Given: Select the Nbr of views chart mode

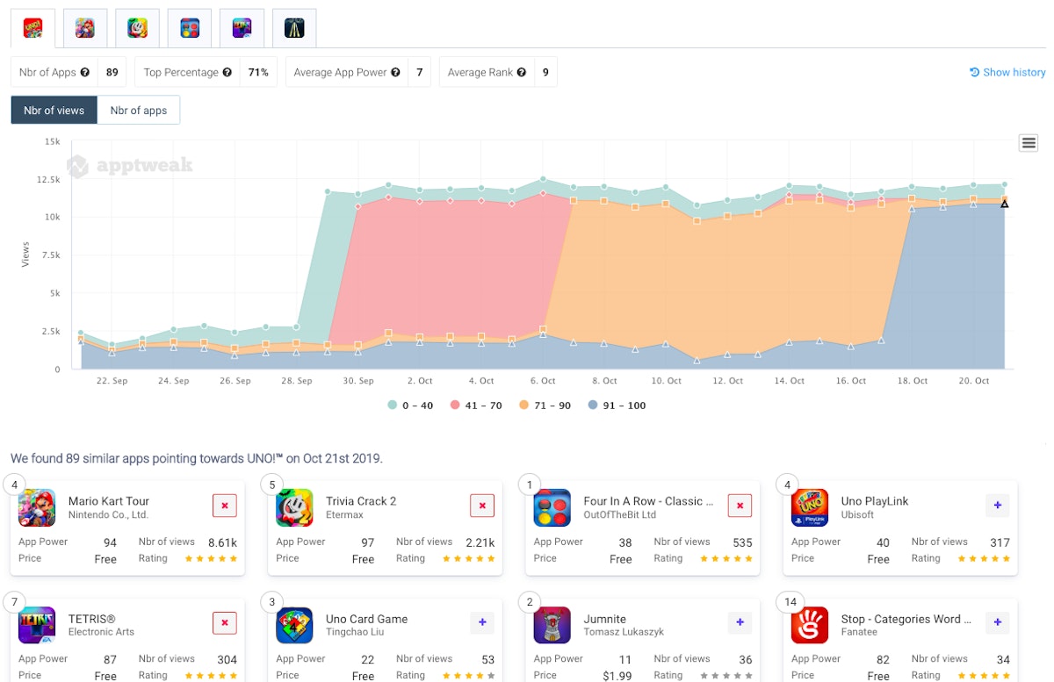Looking at the screenshot, I should [x=54, y=111].
